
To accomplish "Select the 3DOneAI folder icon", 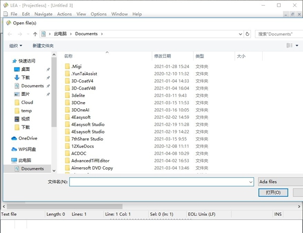I will click(x=67, y=110).
